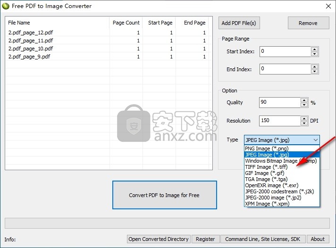Increase Start Index with up arrow
This screenshot has height=248, width=336.
click(315, 49)
